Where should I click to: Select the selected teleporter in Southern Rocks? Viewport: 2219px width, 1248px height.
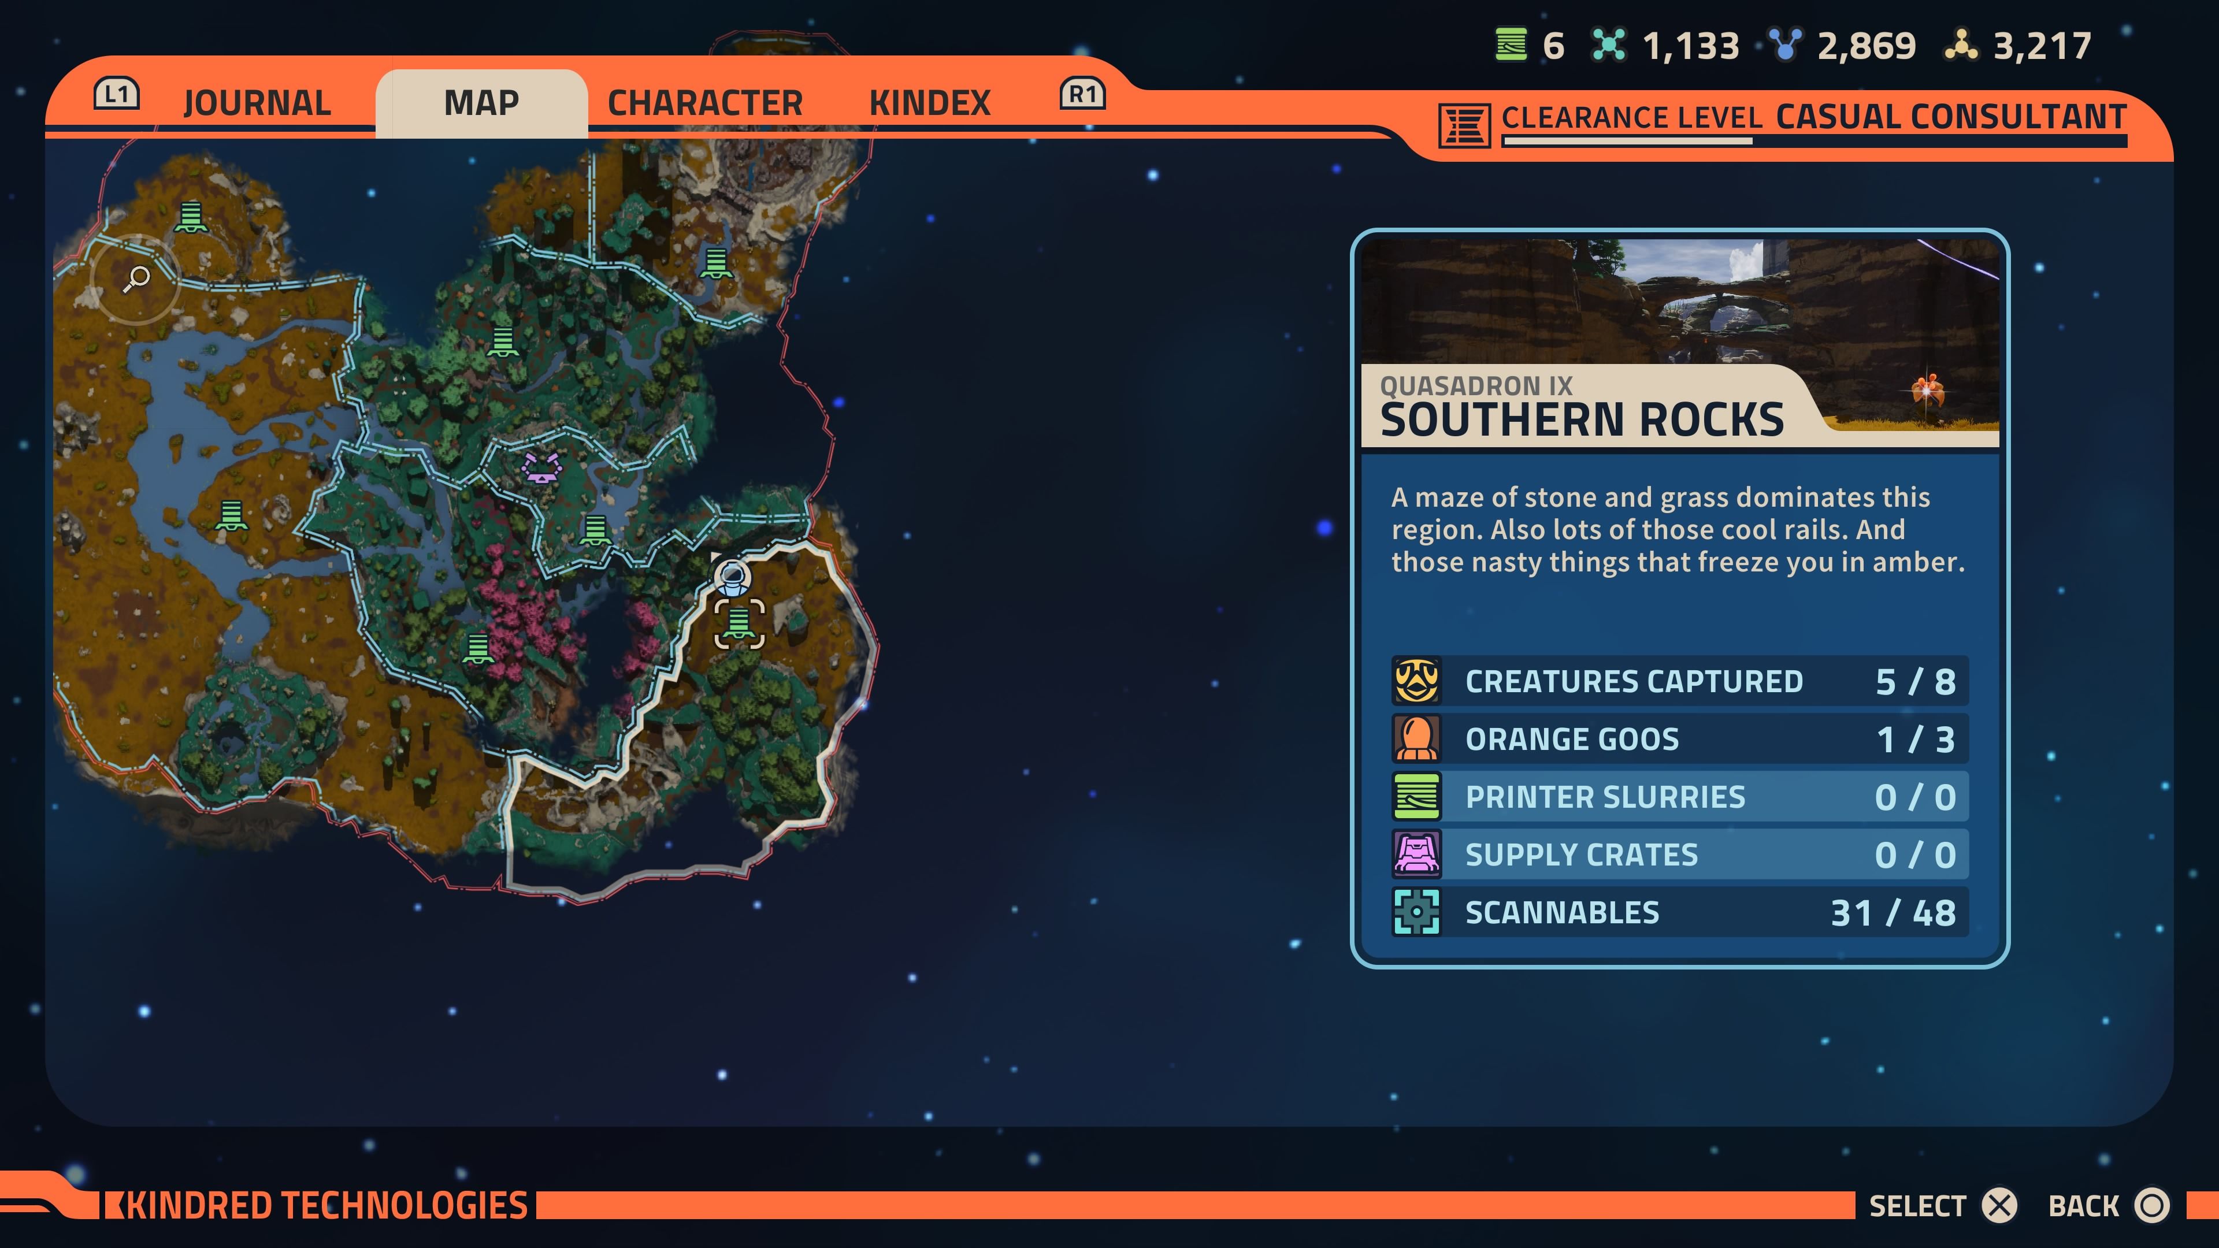739,625
